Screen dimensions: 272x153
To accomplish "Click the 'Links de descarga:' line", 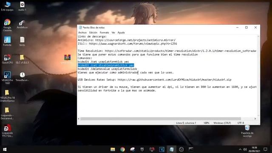I will click(x=92, y=37).
